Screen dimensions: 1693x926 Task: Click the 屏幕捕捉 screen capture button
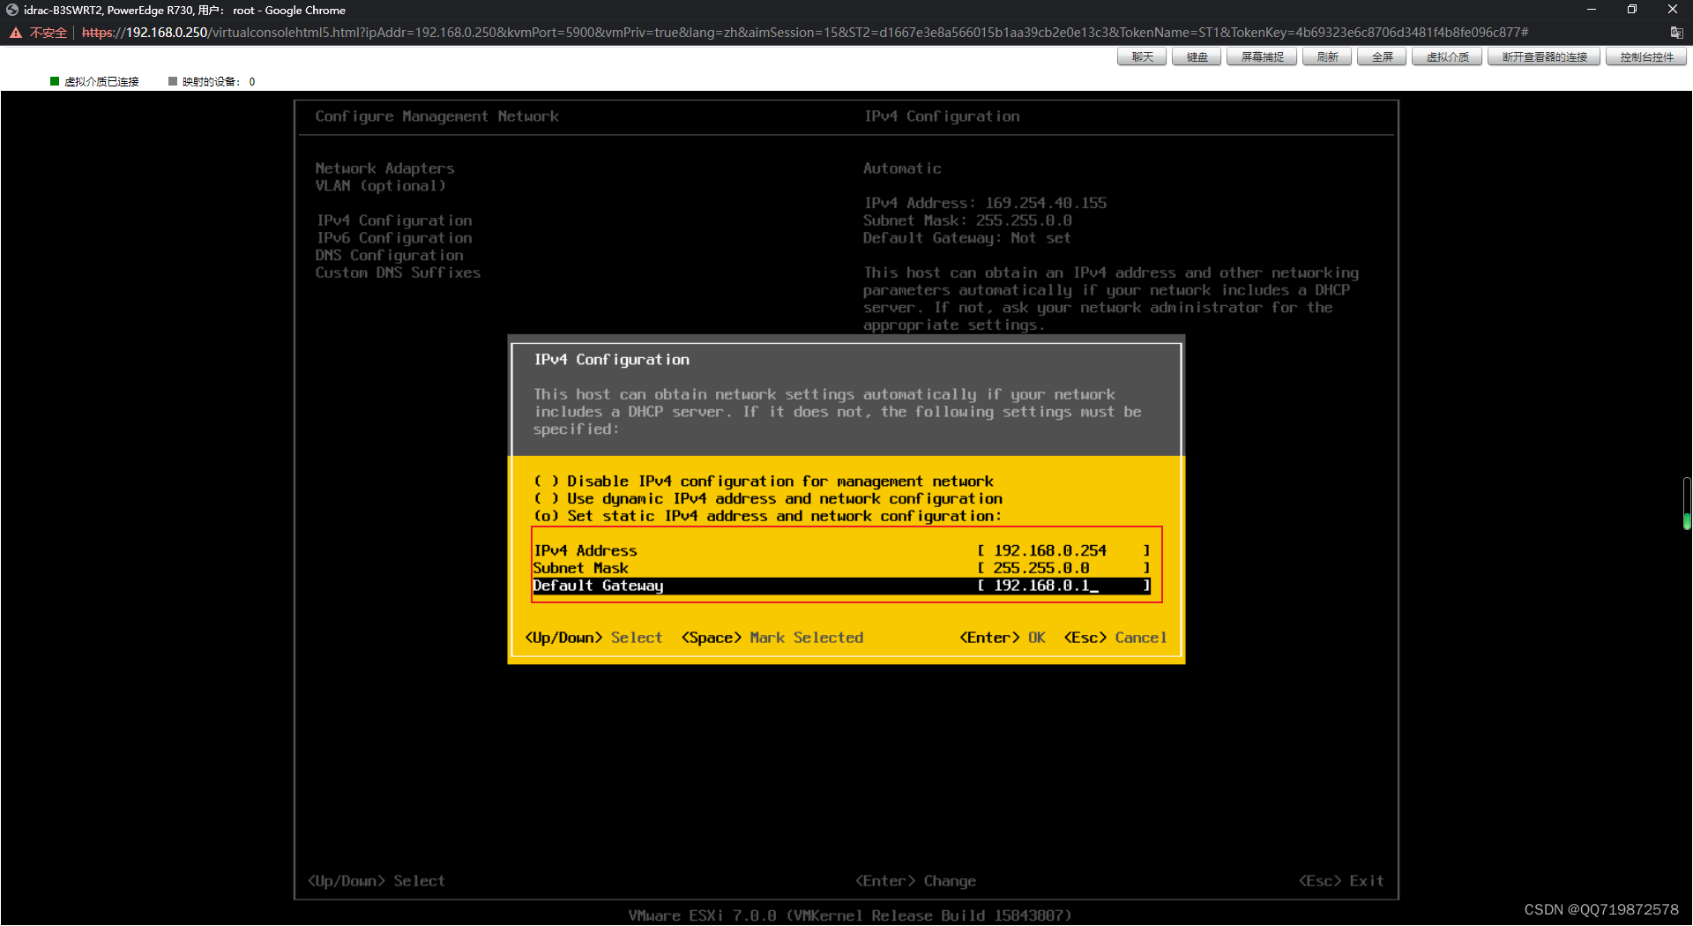1262,57
